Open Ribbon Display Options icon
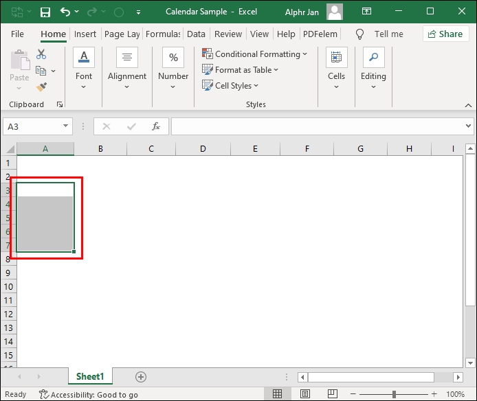 click(366, 12)
